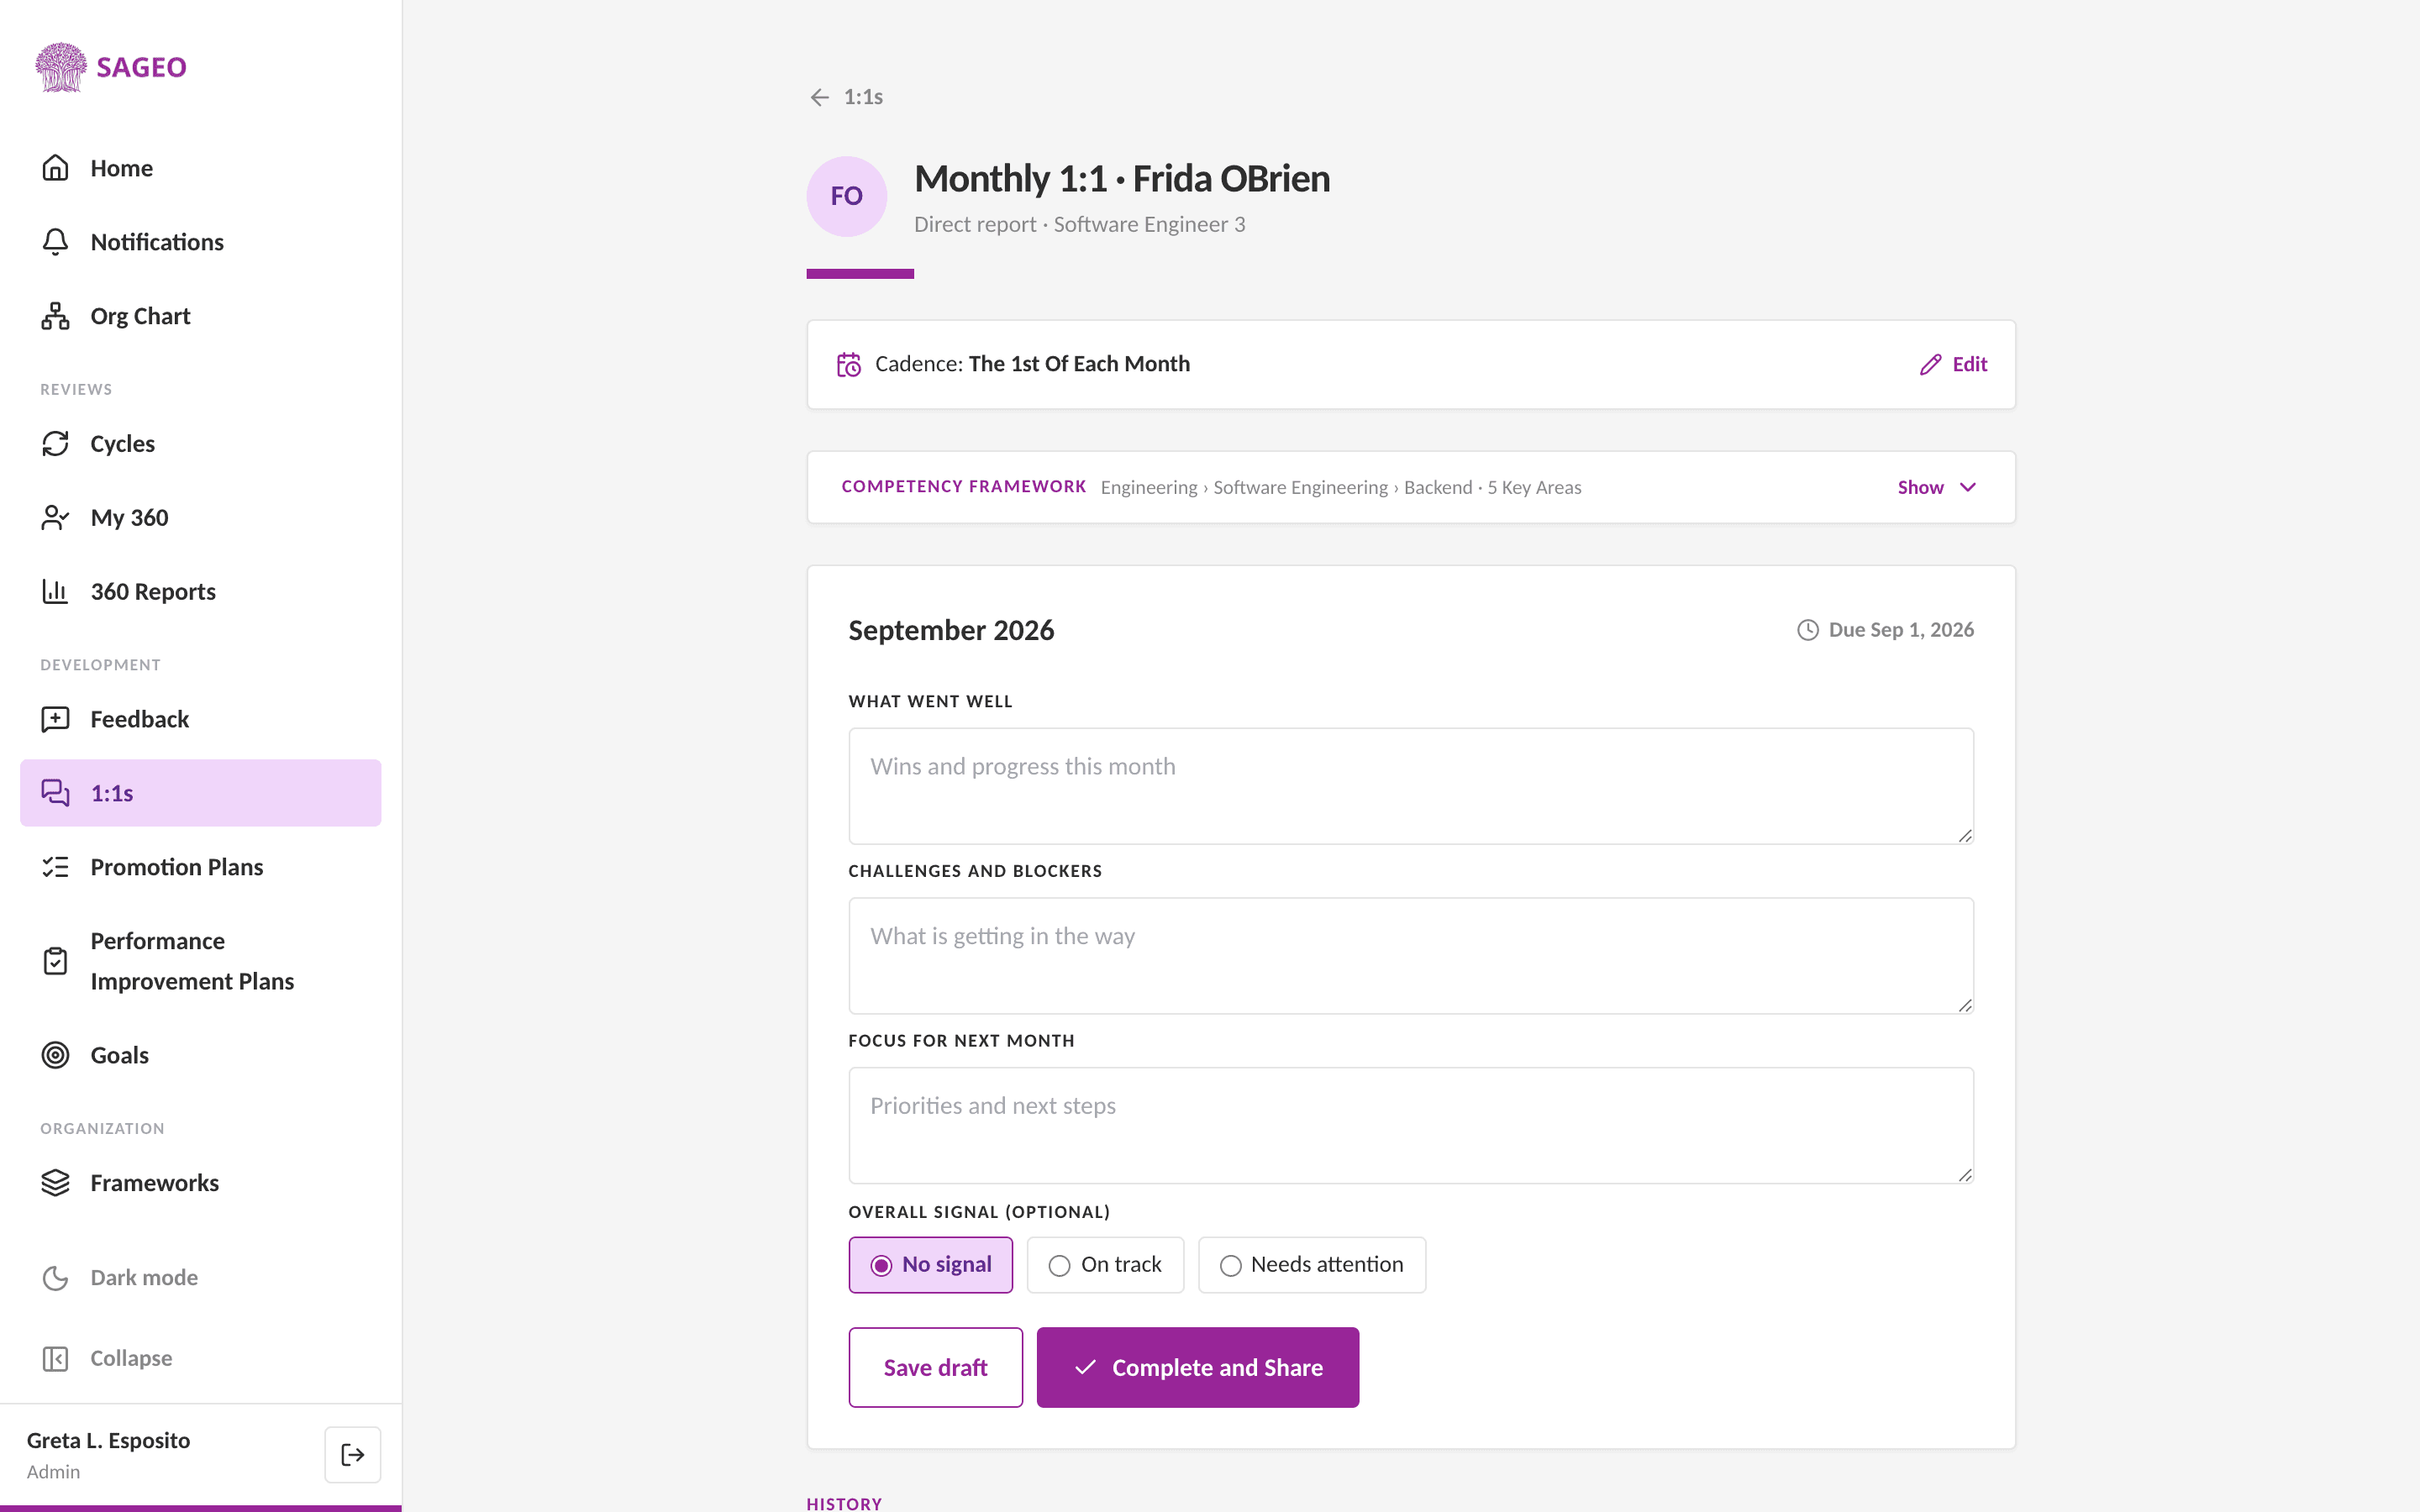Screen dimensions: 2420x1512
Task: Click the 1:1s chat bubbles icon
Action: (55, 793)
